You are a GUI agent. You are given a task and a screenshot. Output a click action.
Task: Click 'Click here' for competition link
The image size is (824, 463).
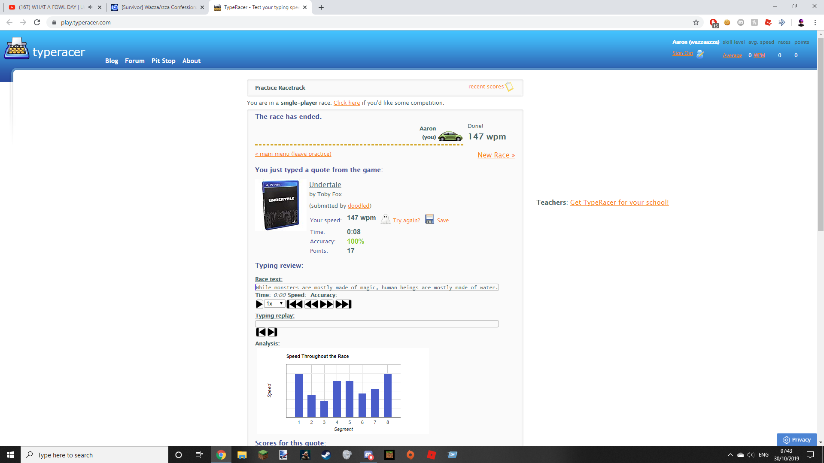(347, 103)
